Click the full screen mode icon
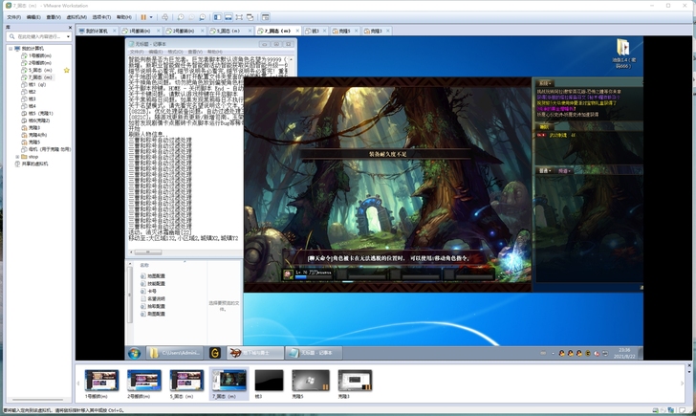 click(x=239, y=17)
